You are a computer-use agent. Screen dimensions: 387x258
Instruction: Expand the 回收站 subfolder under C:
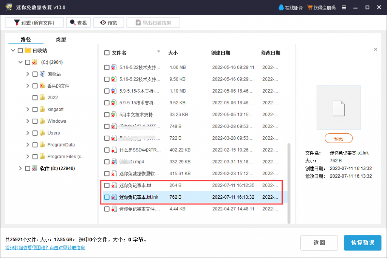28,74
